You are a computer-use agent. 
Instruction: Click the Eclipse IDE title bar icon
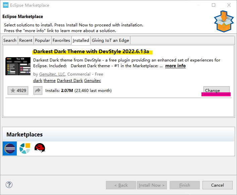tap(6, 5)
